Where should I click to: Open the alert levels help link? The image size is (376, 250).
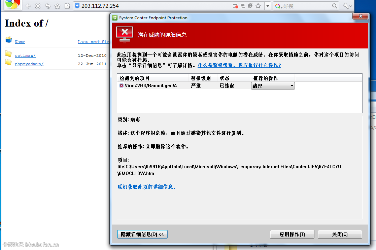(239, 65)
